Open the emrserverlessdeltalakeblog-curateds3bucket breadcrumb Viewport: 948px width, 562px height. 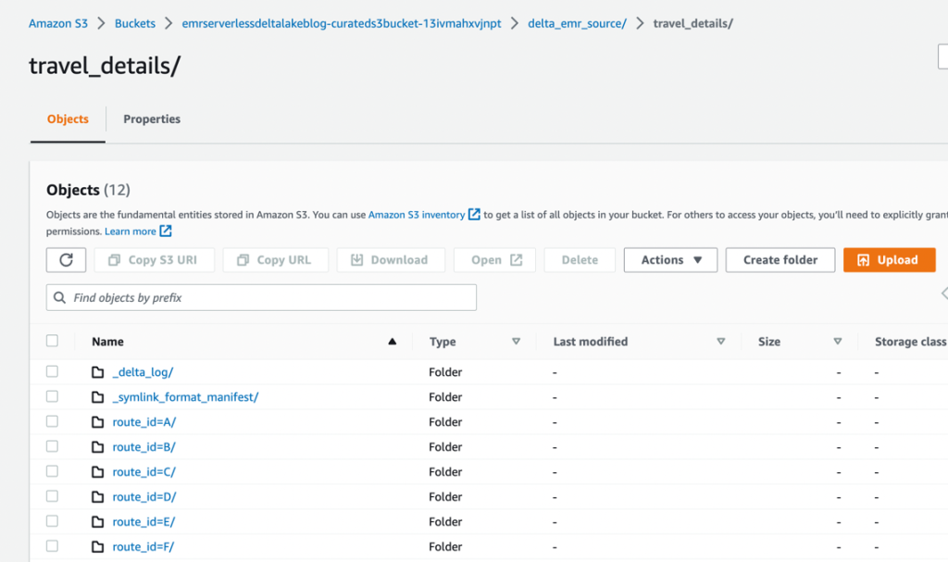pos(342,23)
